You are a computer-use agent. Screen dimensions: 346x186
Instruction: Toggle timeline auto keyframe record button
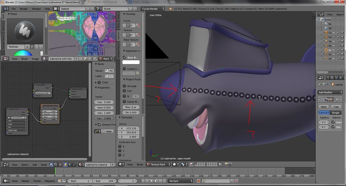pyautogui.click(x=198, y=181)
